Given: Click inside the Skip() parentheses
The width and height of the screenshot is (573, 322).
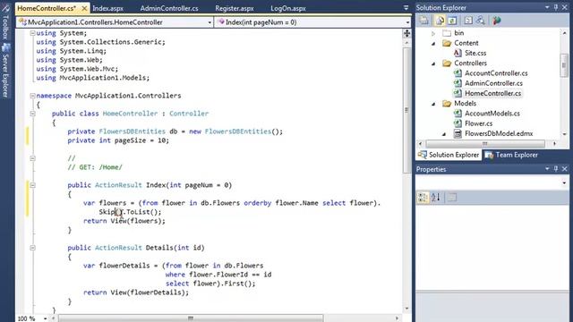Looking at the screenshot, I should tap(119, 212).
